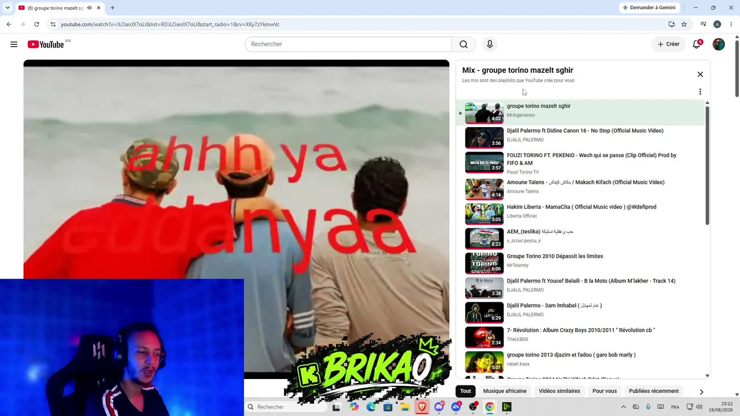Open the YouTube account avatar menu

tap(719, 44)
